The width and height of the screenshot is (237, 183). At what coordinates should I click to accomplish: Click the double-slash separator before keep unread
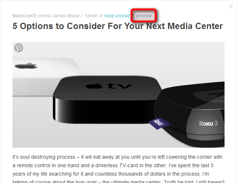click(x=101, y=16)
